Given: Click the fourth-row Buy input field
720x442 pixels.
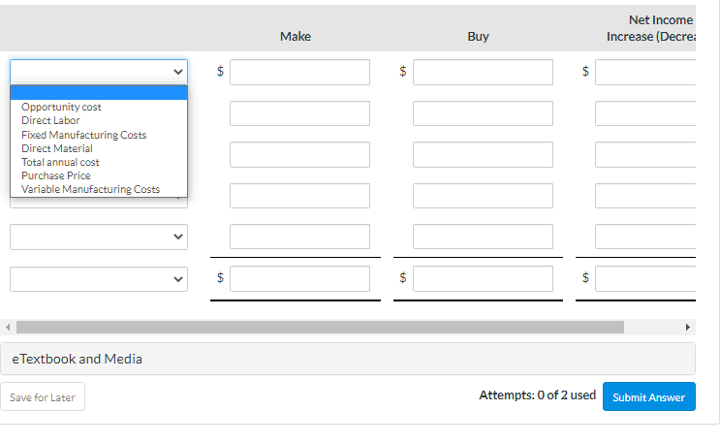Looking at the screenshot, I should point(483,196).
